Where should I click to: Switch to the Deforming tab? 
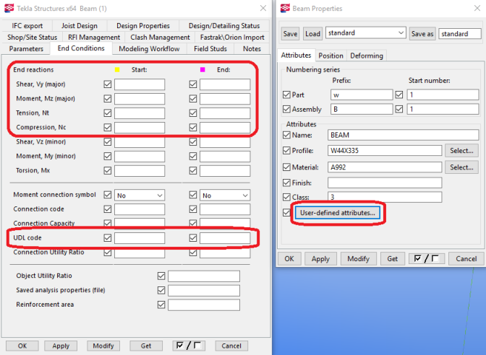tap(367, 56)
